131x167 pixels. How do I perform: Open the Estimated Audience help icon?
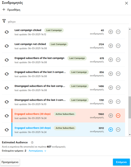pos(32,142)
